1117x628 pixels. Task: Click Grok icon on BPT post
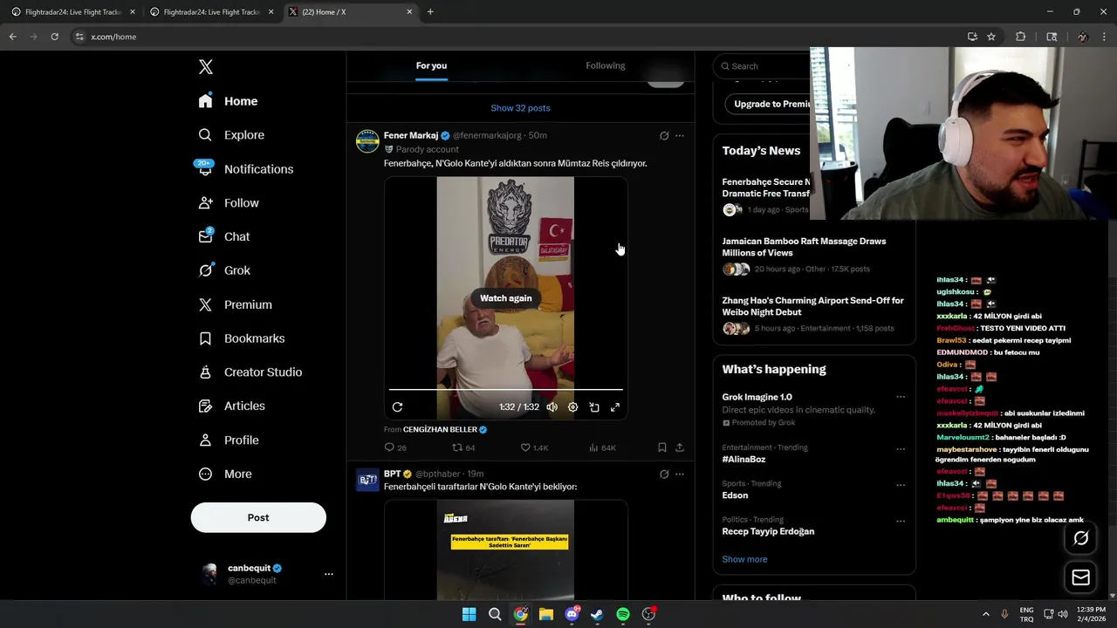tap(664, 474)
